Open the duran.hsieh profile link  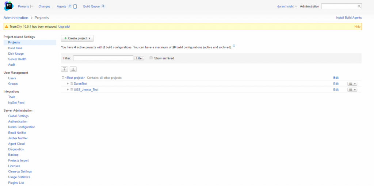pyautogui.click(x=285, y=7)
